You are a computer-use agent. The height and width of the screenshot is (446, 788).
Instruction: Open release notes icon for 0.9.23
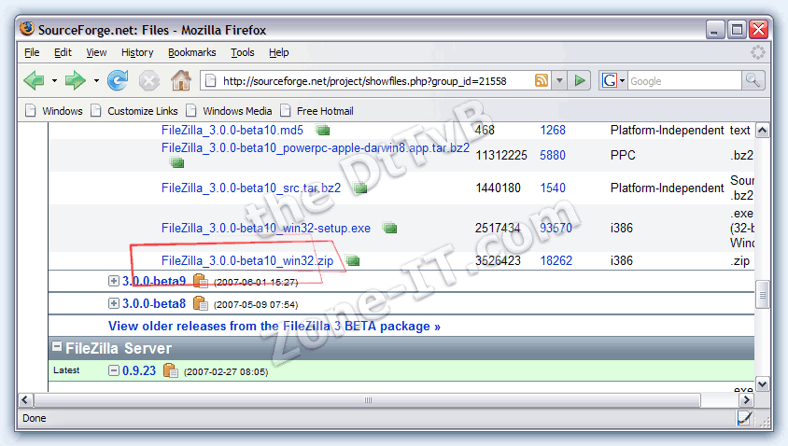pos(171,370)
